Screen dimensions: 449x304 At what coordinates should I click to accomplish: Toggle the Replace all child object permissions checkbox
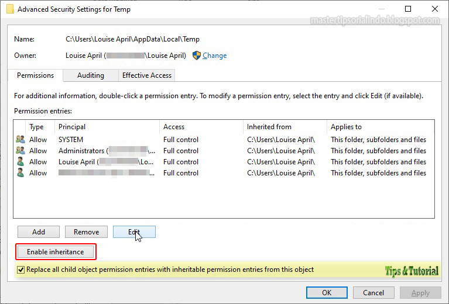tap(21, 270)
